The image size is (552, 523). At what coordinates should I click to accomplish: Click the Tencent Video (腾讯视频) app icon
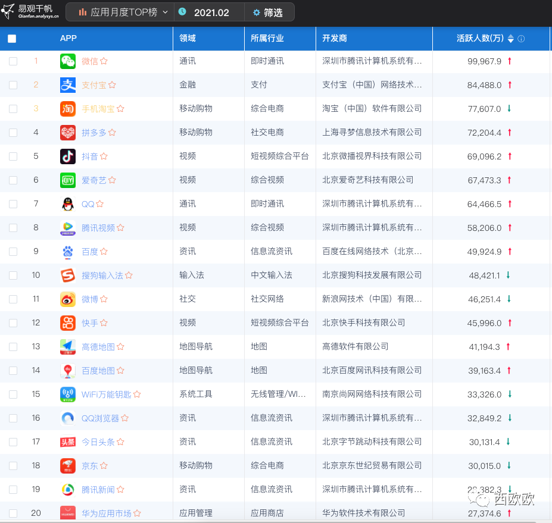tap(68, 228)
